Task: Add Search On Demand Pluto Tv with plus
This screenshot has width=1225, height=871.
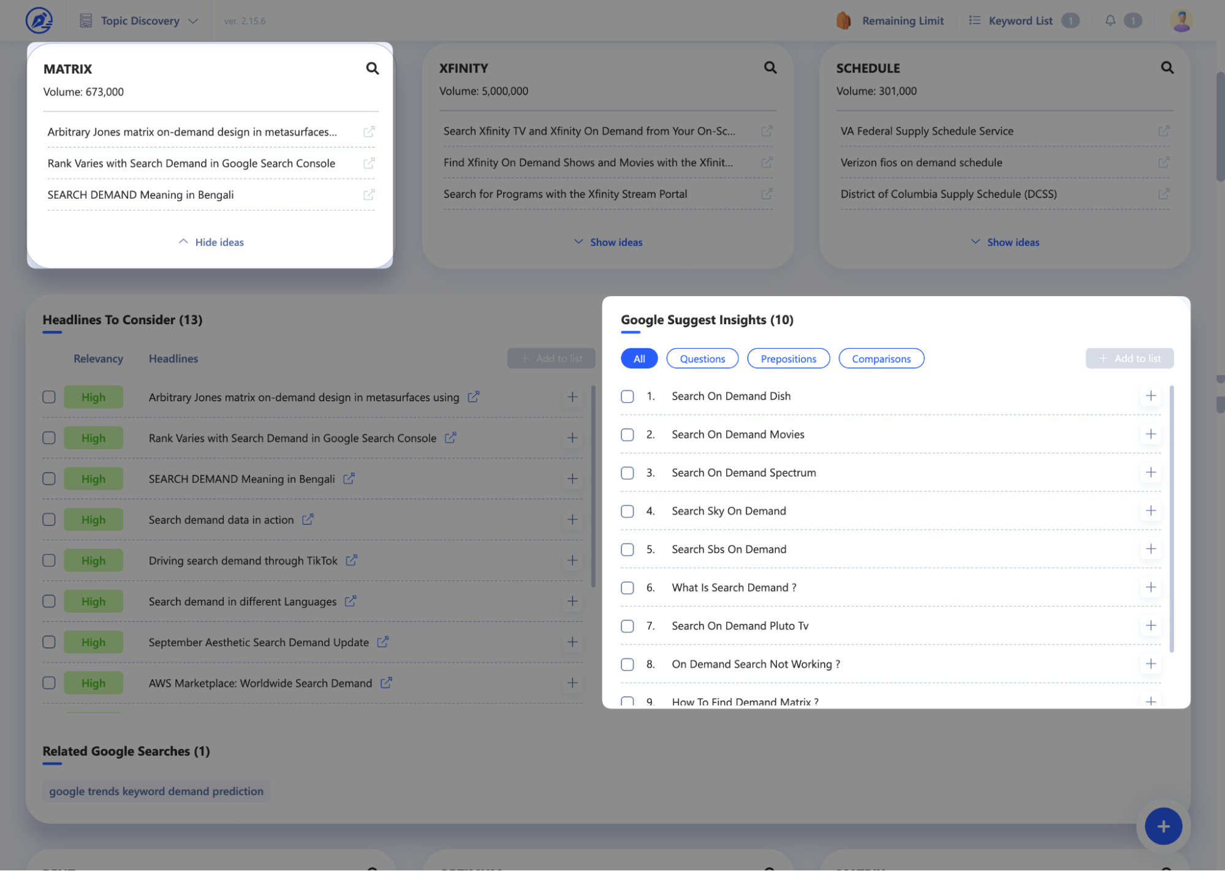Action: click(x=1151, y=626)
